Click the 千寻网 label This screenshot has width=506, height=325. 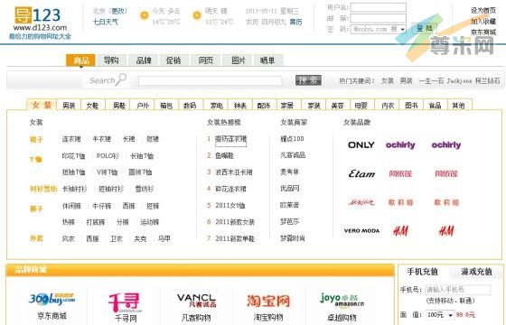tap(126, 318)
